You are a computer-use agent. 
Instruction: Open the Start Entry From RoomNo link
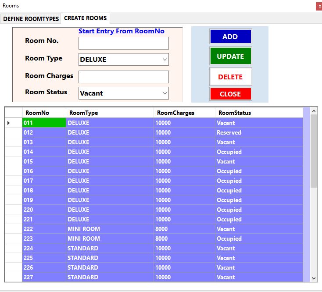point(122,31)
